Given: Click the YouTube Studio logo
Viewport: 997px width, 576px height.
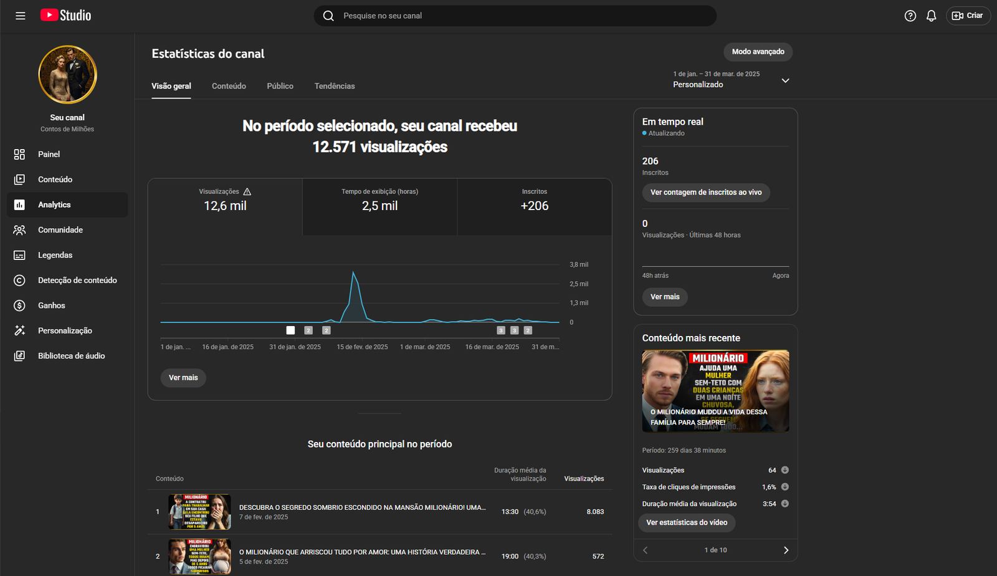Looking at the screenshot, I should 66,16.
